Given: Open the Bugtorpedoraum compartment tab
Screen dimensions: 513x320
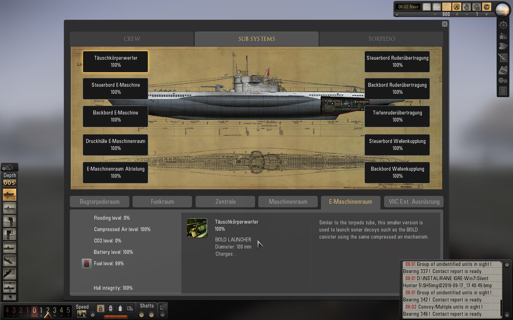Looking at the screenshot, I should tap(99, 202).
